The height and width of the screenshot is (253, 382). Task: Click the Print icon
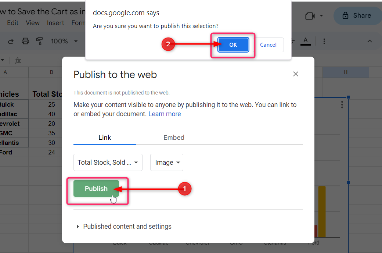coord(25,41)
